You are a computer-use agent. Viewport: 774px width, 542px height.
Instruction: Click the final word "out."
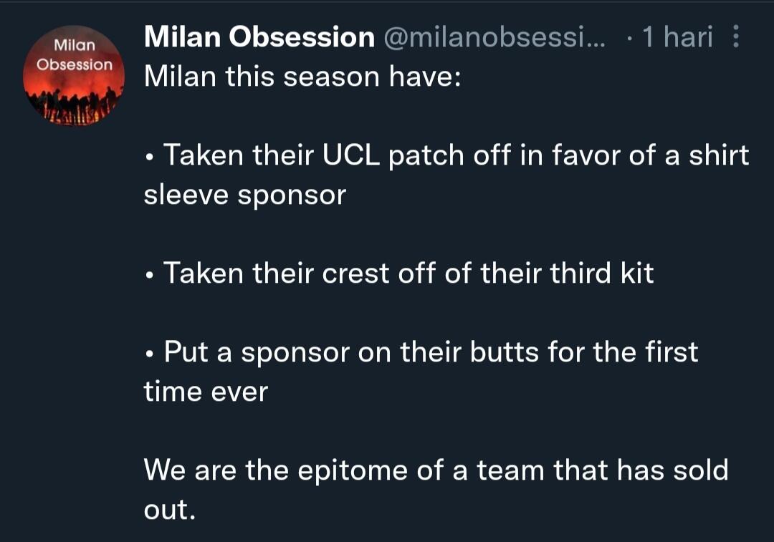tap(169, 509)
